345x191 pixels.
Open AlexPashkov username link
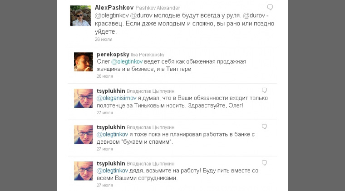point(114,8)
